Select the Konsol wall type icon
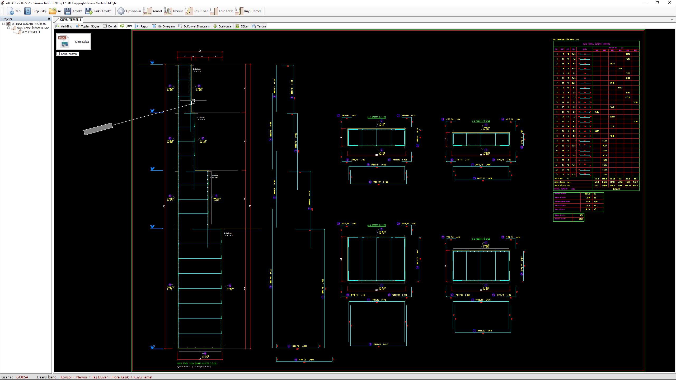The width and height of the screenshot is (676, 380). 147,11
